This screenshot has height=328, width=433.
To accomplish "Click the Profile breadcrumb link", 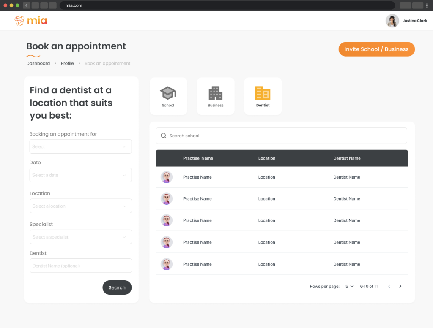I will click(x=67, y=63).
